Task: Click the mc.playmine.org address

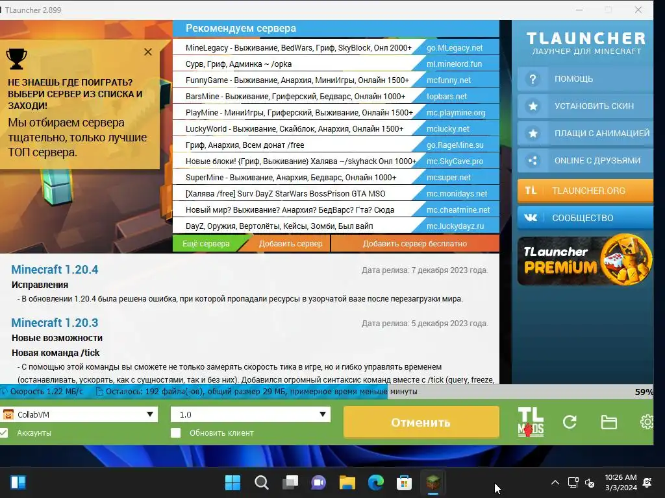Action: (x=456, y=113)
